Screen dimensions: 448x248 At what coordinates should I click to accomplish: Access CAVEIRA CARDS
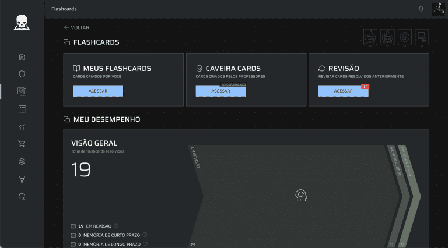[220, 91]
